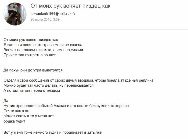The height and width of the screenshot is (139, 188).
Task: Click the vankork1998@mail.ru sender address
Action: [x=52, y=13]
